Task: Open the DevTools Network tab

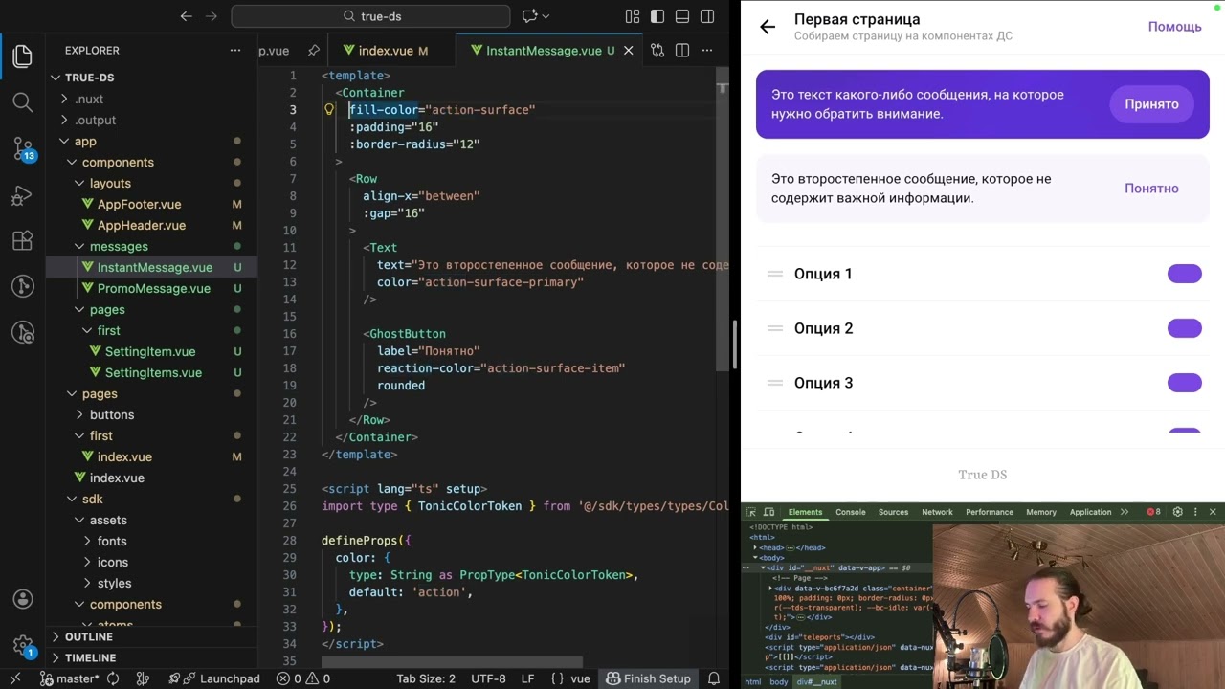Action: pos(937,512)
